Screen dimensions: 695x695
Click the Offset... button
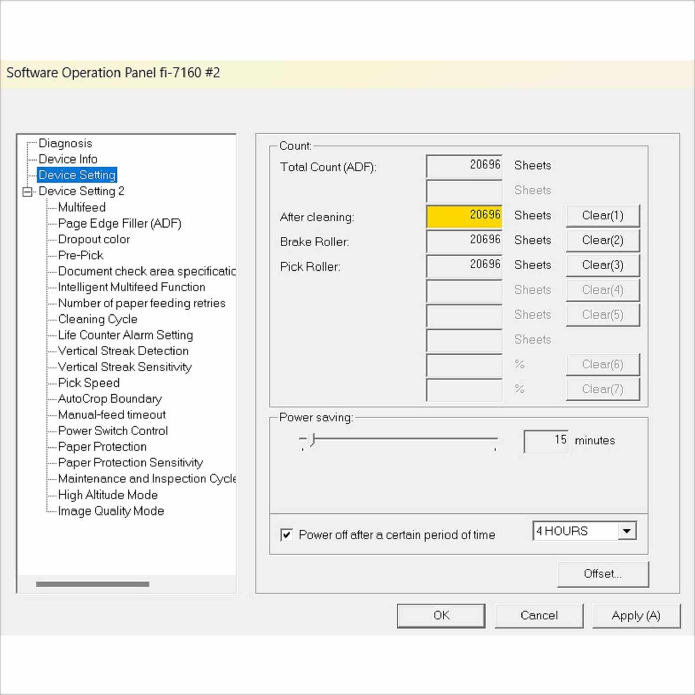pos(602,574)
